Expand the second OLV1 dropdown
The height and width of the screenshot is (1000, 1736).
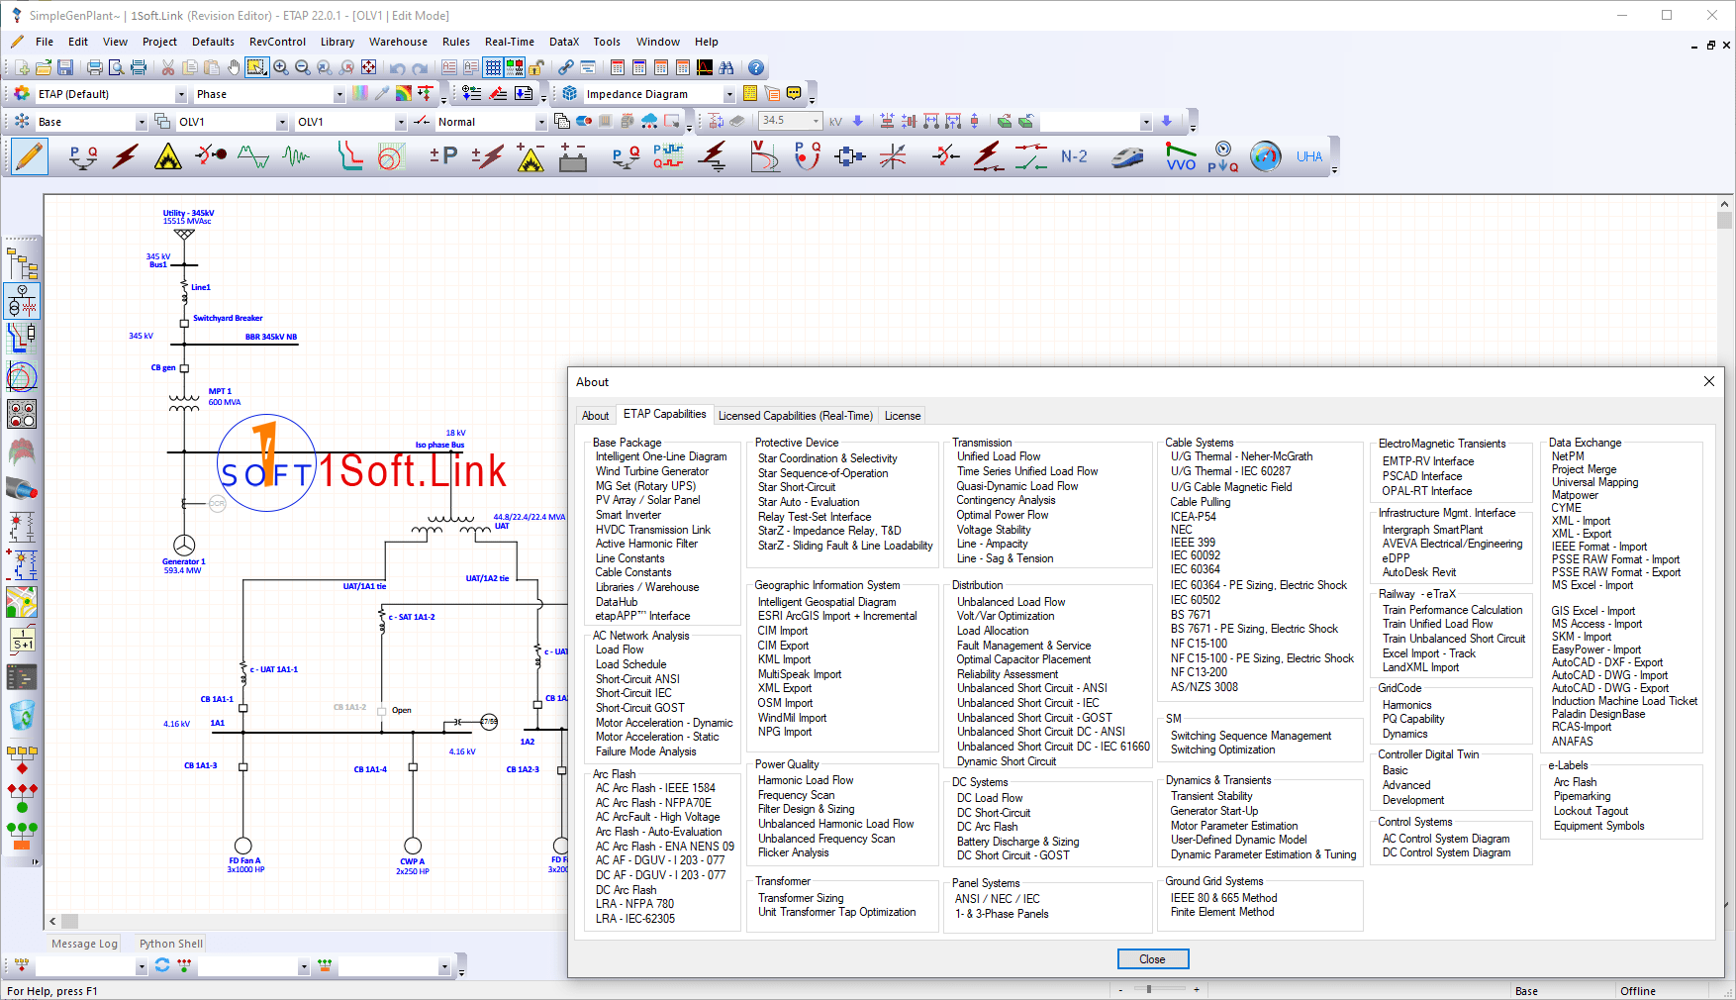tap(401, 123)
